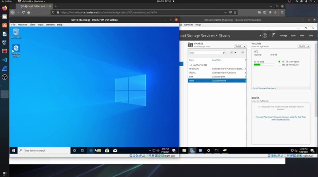Open Help menu in winserver2016 VirtualBox window
This screenshot has height=177, width=318.
pos(198,25)
